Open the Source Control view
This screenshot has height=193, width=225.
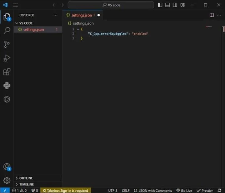coord(7,44)
